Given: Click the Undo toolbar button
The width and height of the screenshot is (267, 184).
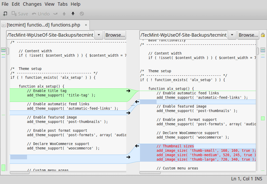Looking at the screenshot, I should pos(41,14).
